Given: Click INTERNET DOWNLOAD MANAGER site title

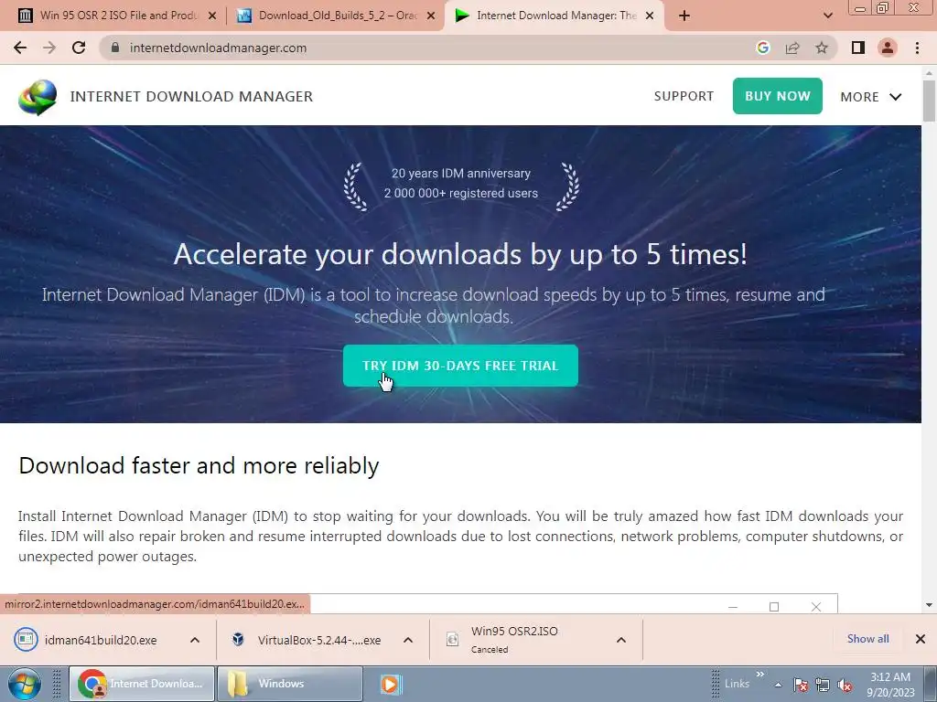Looking at the screenshot, I should coord(191,97).
